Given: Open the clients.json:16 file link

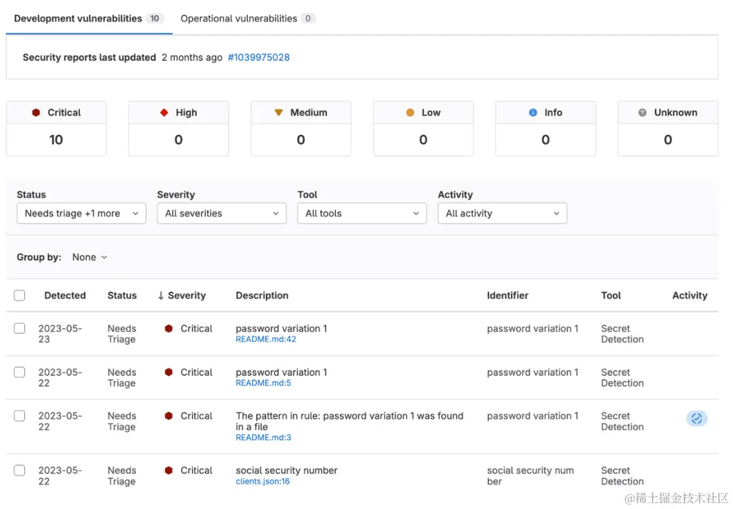Looking at the screenshot, I should pos(263,482).
